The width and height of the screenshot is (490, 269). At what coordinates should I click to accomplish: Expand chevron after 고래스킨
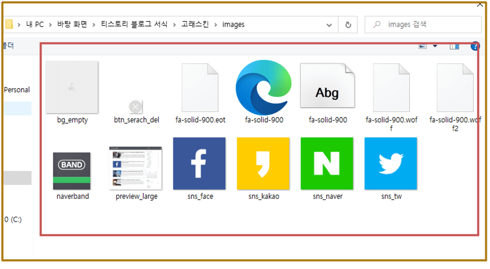tap(216, 25)
